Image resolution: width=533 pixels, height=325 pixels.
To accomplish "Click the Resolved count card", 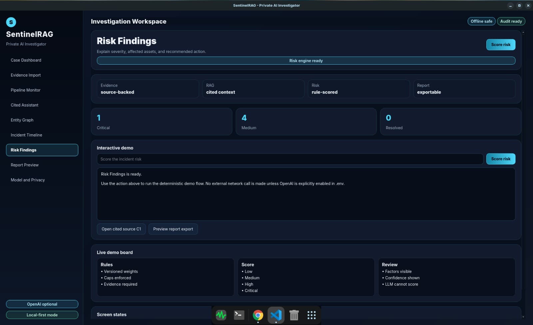I will [450, 122].
